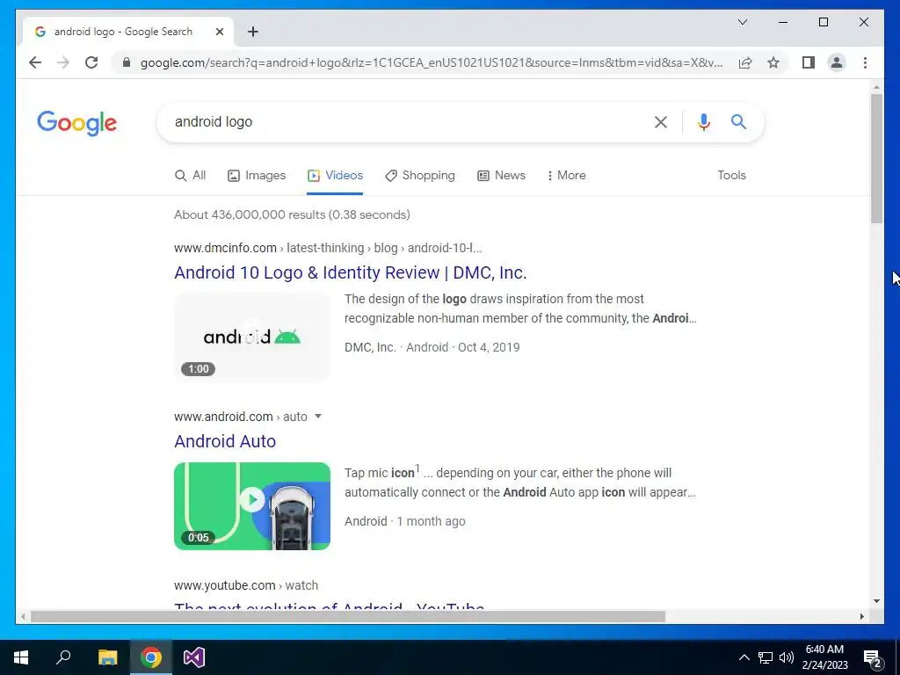Screen dimensions: 900x675
Task: Go back using the browser back arrow
Action: point(35,62)
